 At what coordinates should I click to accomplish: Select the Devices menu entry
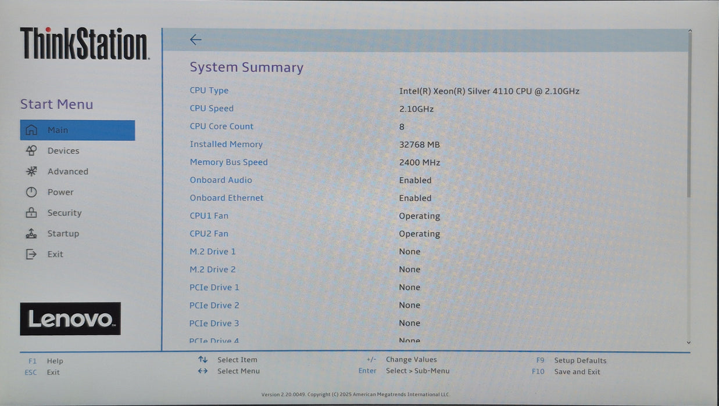(63, 150)
